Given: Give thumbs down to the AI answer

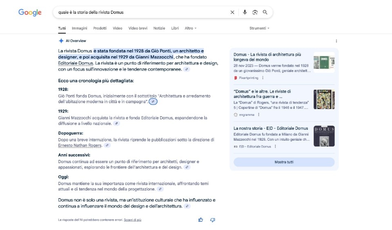Looking at the screenshot, I should (x=212, y=220).
